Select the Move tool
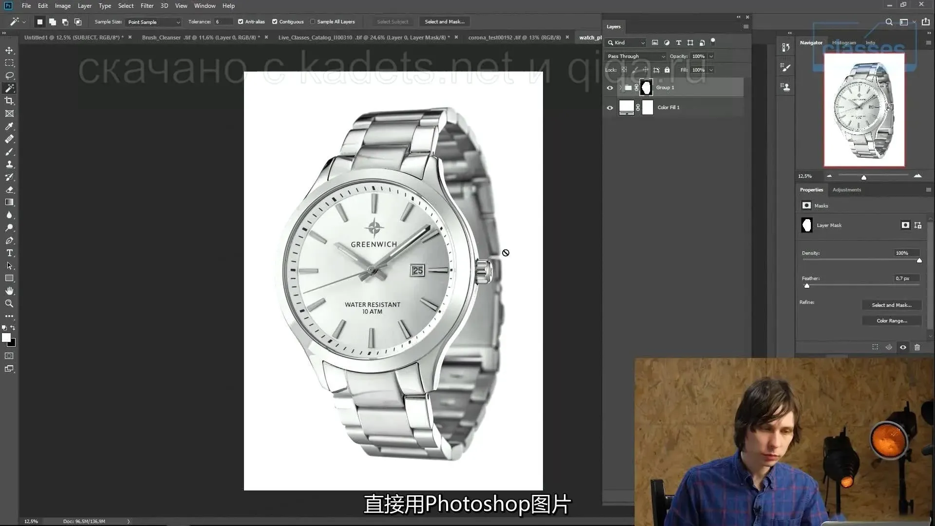The height and width of the screenshot is (526, 935). 9,50
